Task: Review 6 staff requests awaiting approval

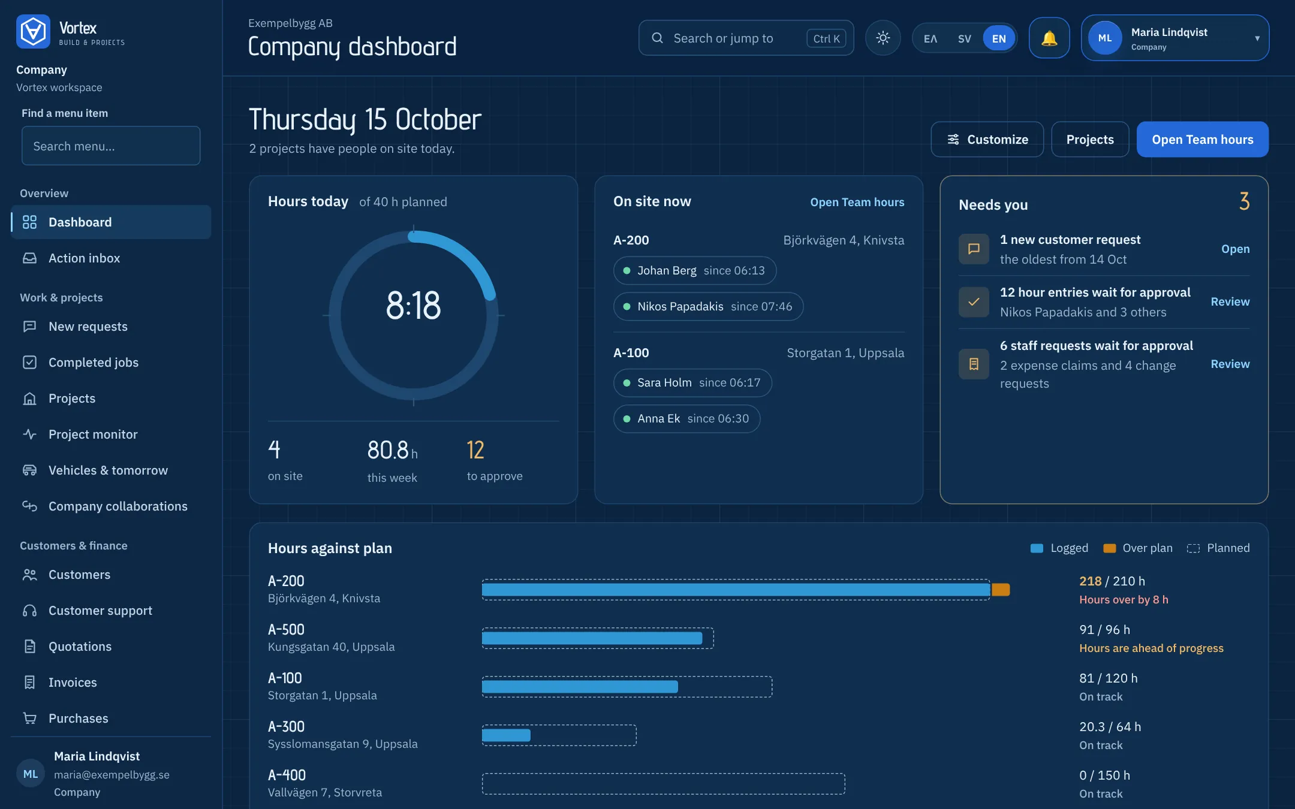Action: tap(1230, 364)
